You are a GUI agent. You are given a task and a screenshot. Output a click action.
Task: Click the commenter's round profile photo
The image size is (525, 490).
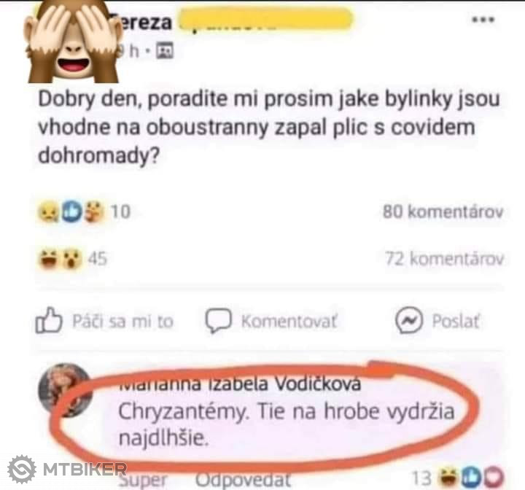coord(66,390)
